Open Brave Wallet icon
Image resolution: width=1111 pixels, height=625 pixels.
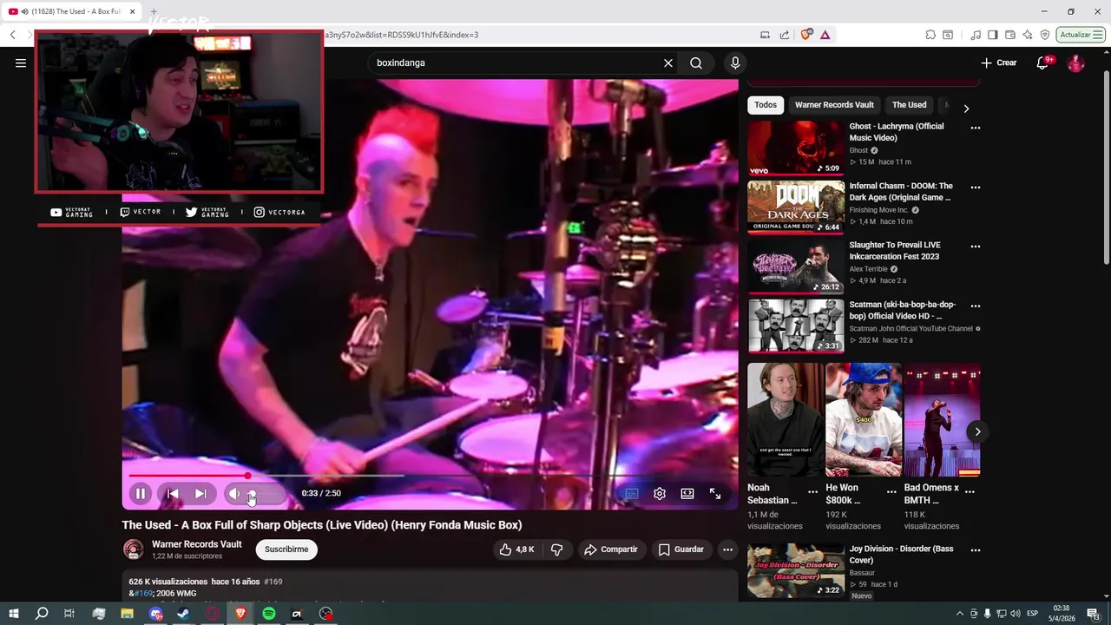pos(1010,35)
